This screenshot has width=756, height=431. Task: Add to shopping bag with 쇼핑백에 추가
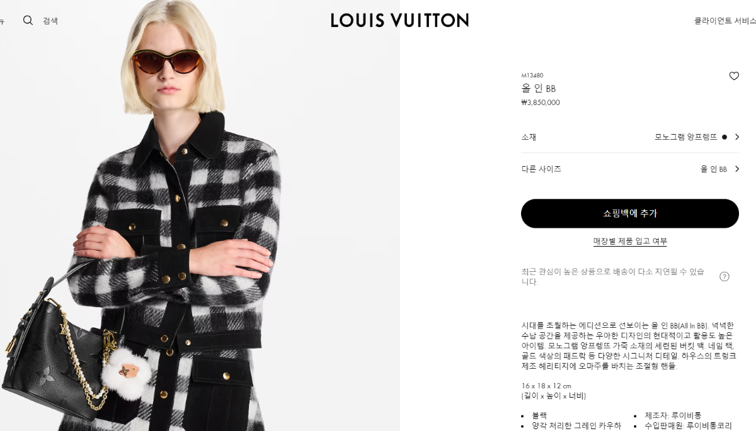click(630, 213)
